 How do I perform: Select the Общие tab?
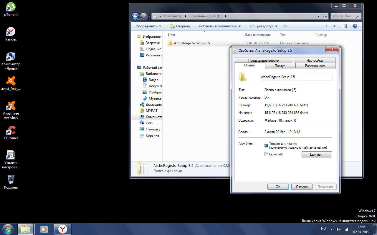click(x=249, y=65)
